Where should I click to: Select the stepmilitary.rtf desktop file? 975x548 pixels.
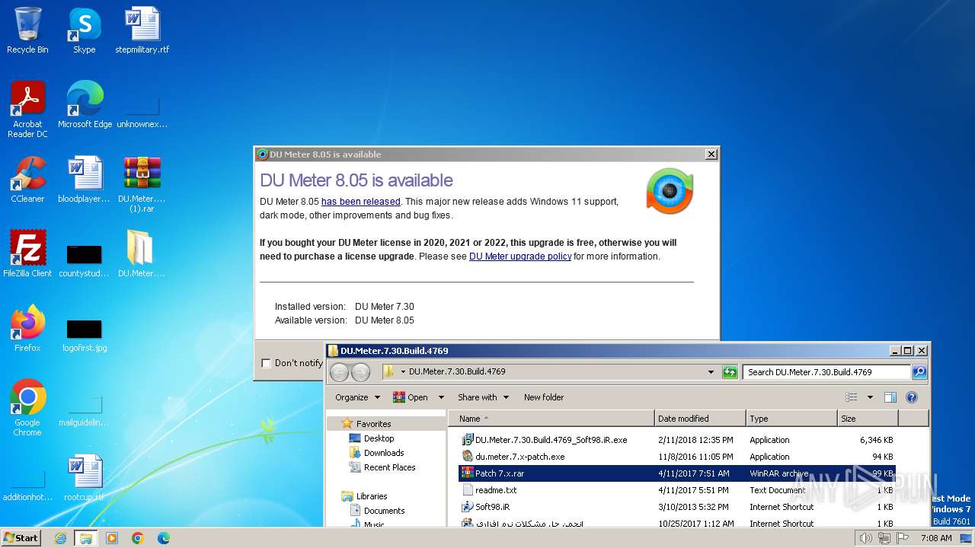tap(142, 31)
